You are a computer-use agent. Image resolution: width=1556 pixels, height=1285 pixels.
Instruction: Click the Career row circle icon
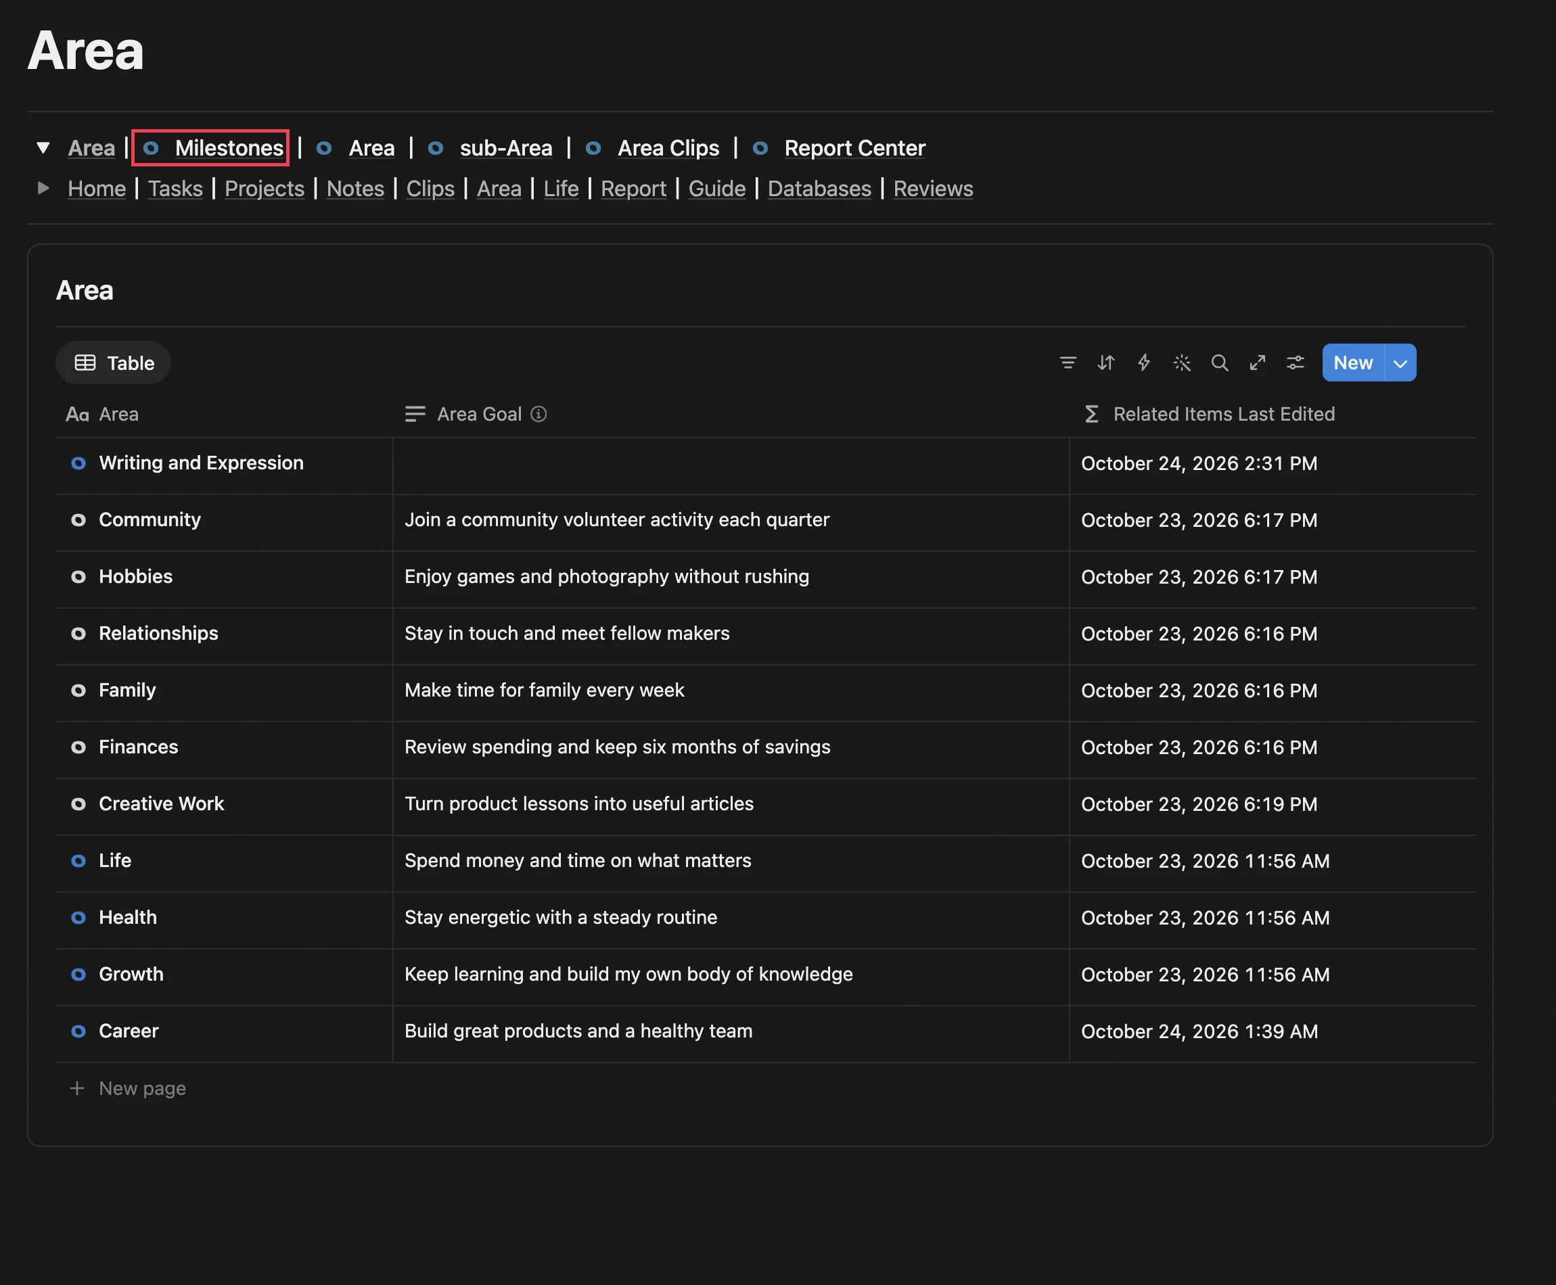coord(78,1031)
